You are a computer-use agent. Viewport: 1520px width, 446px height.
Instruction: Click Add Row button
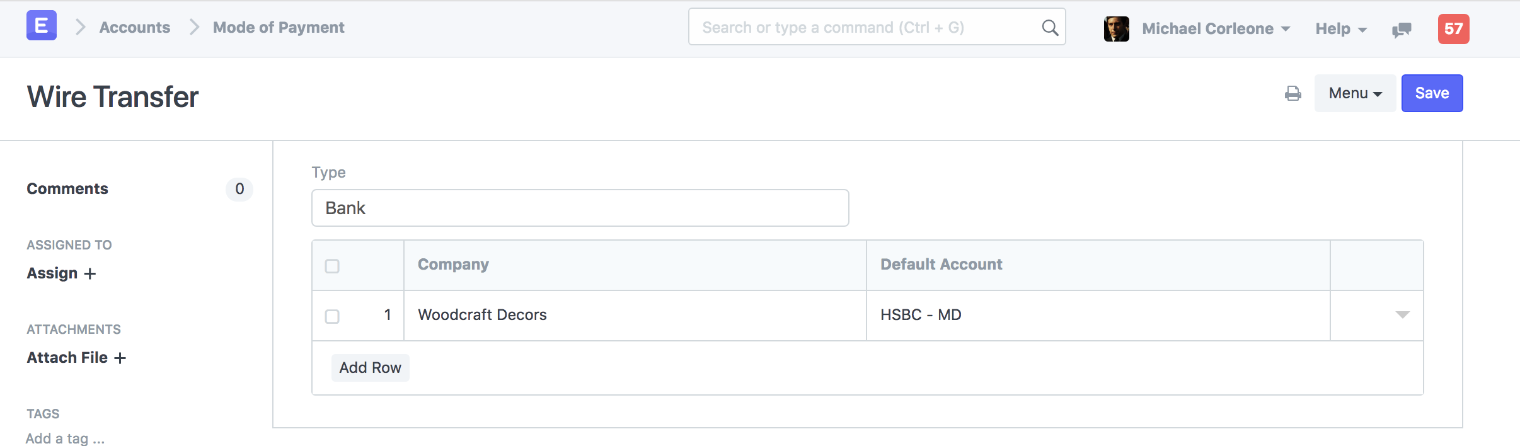coord(370,368)
